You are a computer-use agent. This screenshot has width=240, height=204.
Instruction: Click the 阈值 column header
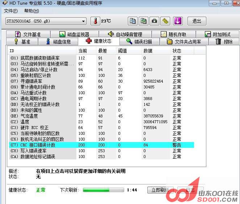[x=129, y=51]
